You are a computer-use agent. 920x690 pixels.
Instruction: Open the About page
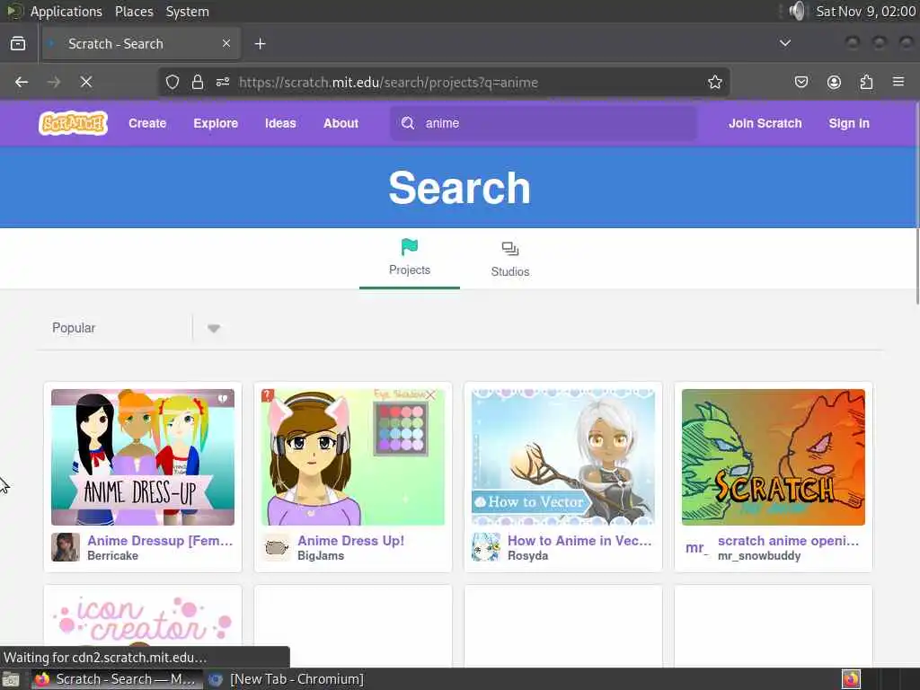coord(341,123)
